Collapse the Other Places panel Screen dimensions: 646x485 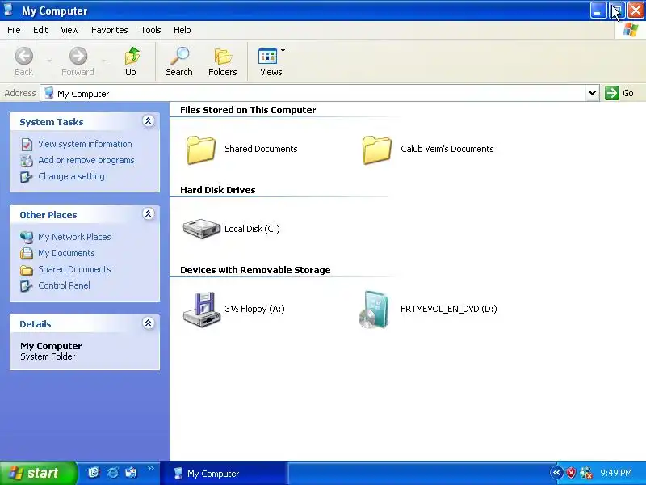point(149,213)
